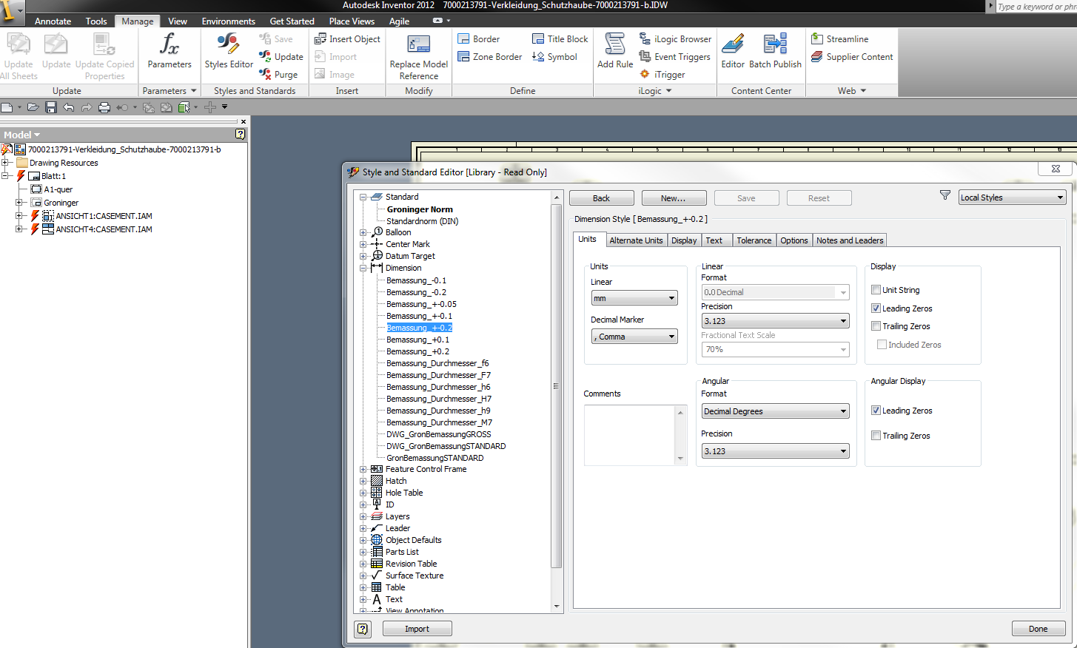Select Bemassung_Durchmesser_H7 dimension style

coord(438,399)
